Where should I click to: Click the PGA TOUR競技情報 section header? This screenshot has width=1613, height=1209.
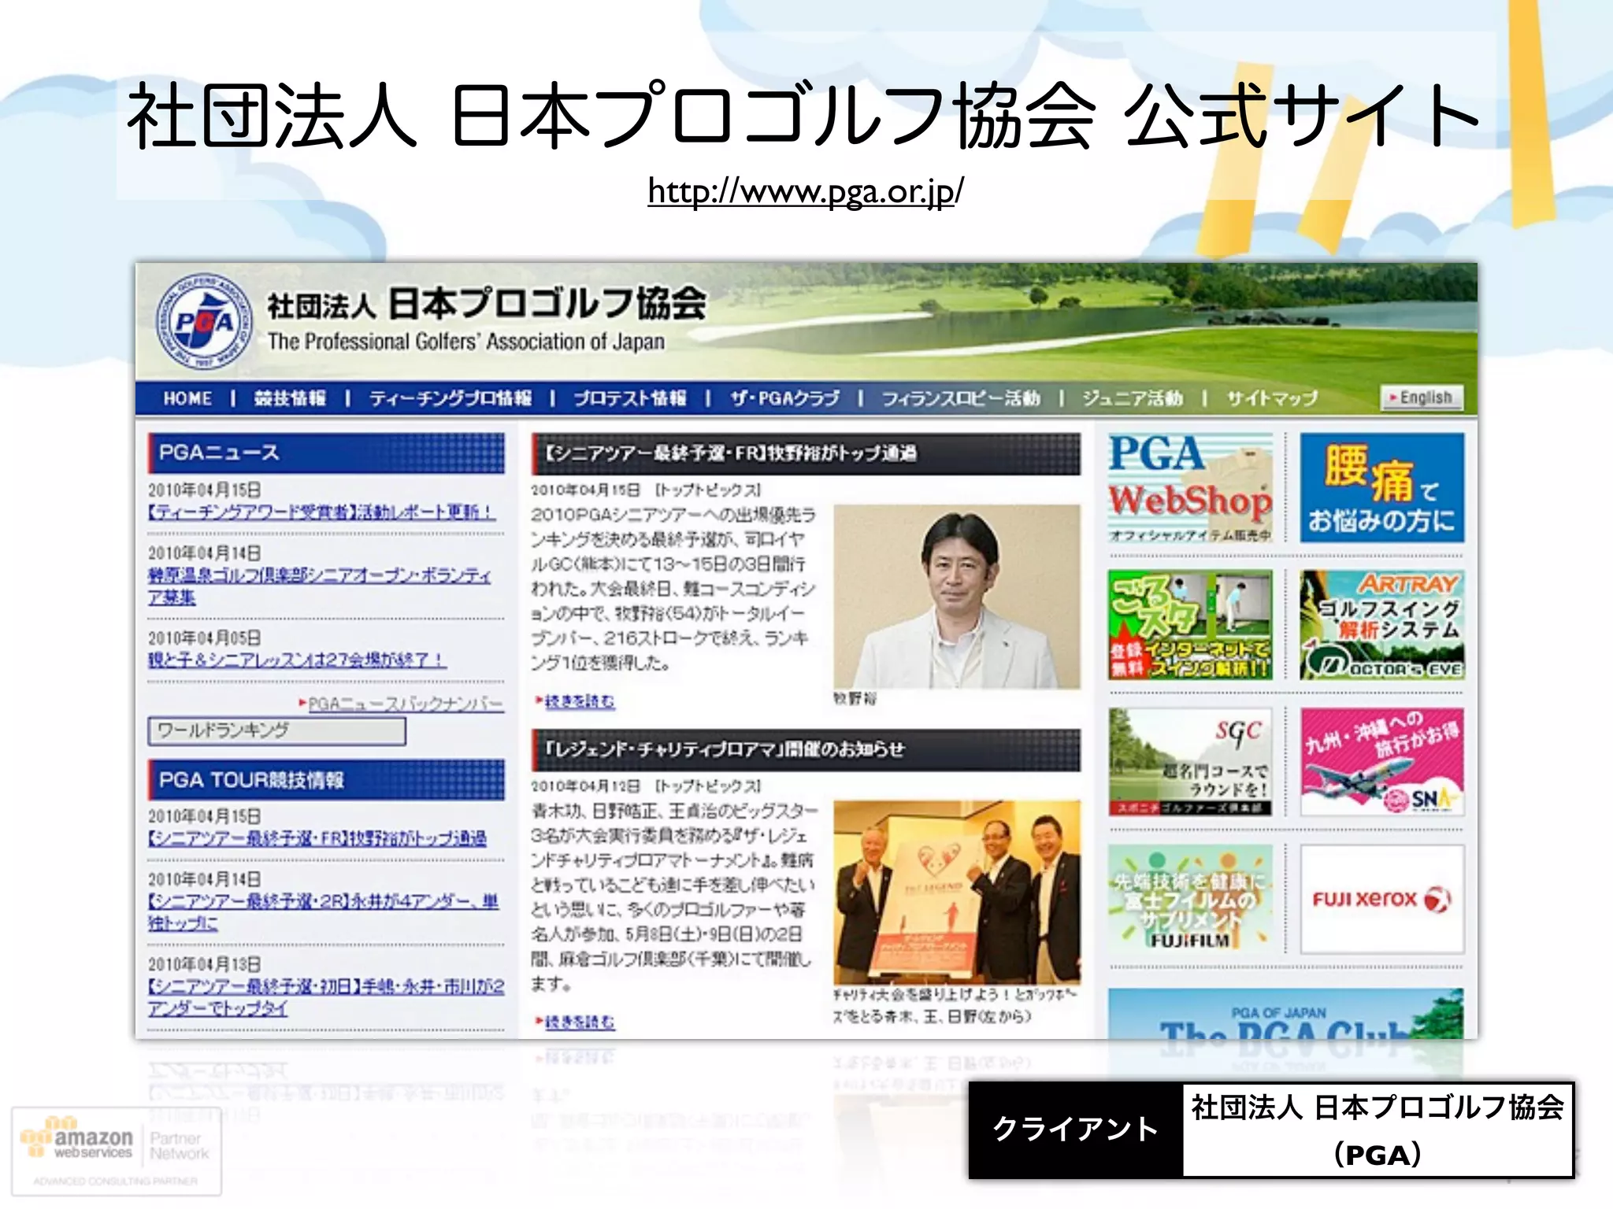click(x=326, y=780)
